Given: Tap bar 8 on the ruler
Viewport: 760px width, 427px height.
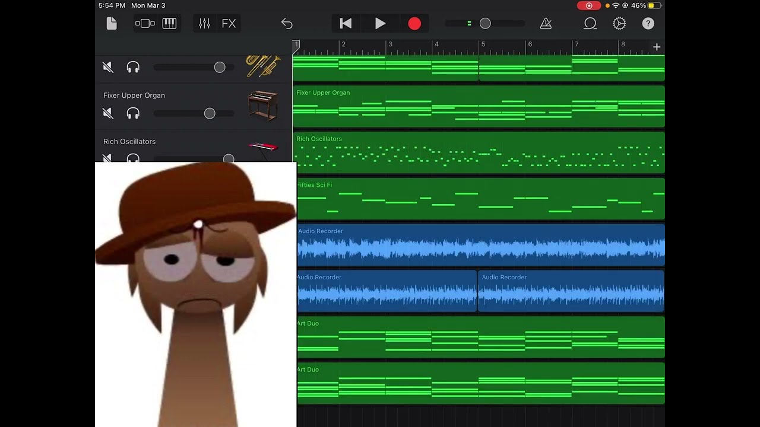Looking at the screenshot, I should (x=623, y=44).
